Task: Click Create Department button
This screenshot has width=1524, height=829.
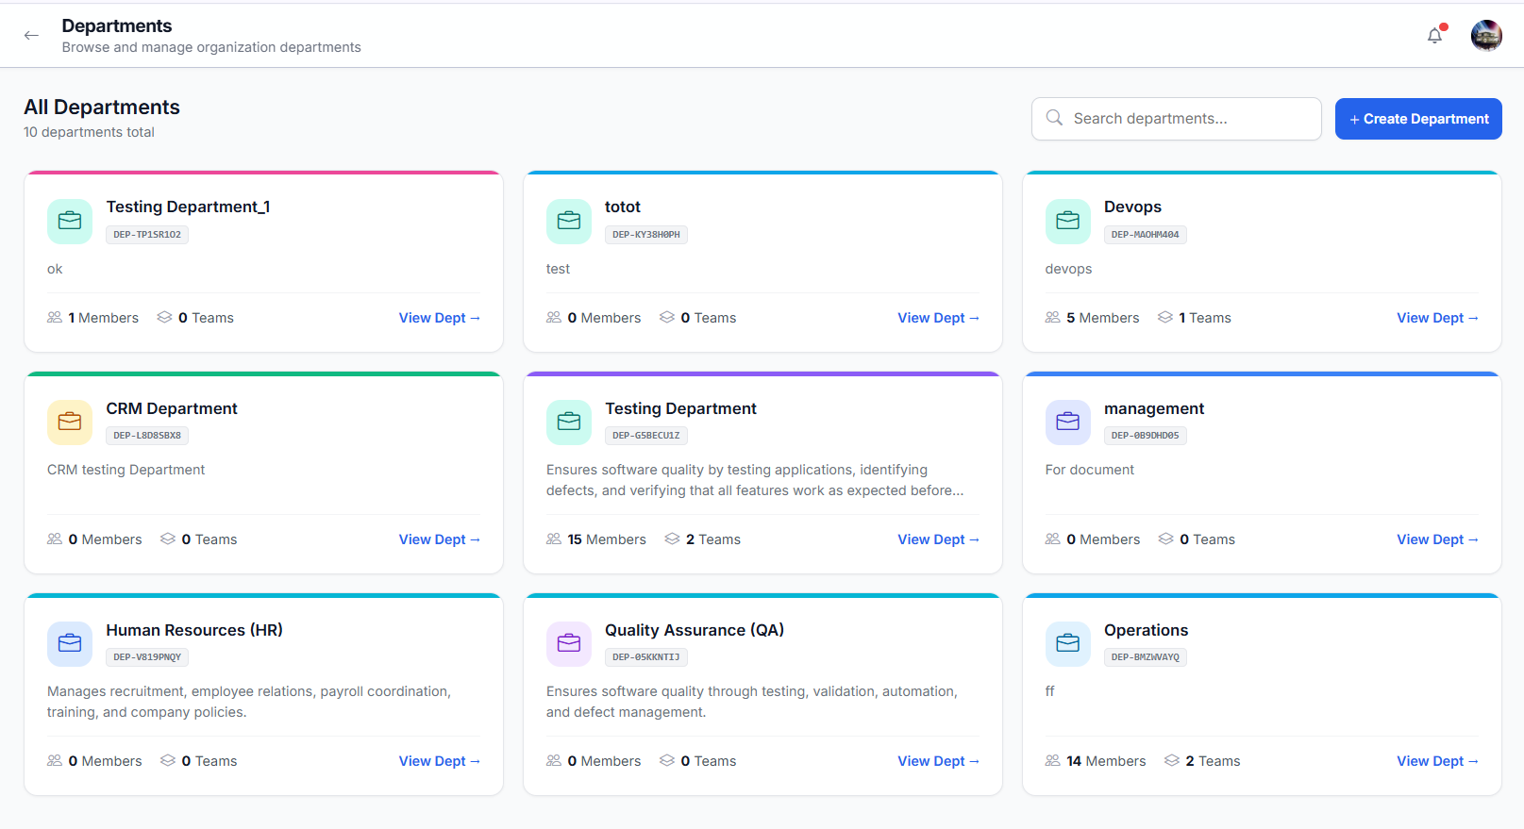Action: pos(1418,119)
